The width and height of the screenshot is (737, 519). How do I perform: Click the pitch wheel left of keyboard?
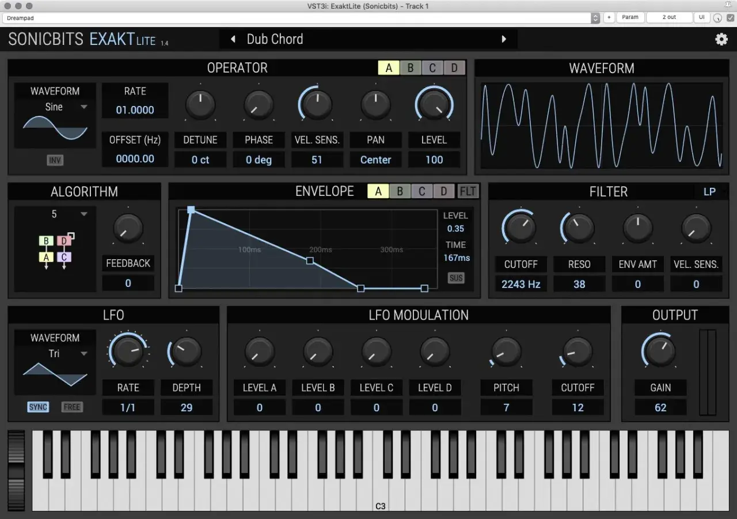tap(16, 471)
